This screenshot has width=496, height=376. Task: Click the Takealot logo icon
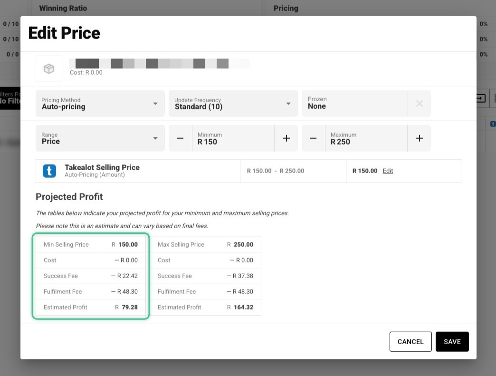tap(49, 171)
